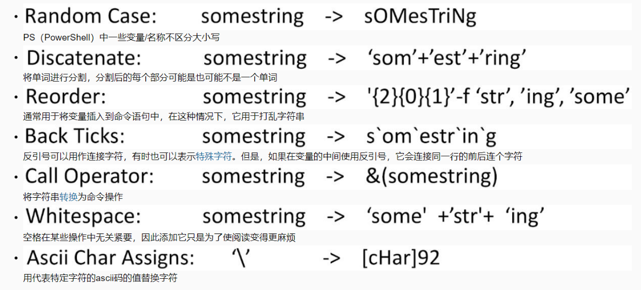
Task: Click the [cHar]92 example text
Action: tap(401, 257)
